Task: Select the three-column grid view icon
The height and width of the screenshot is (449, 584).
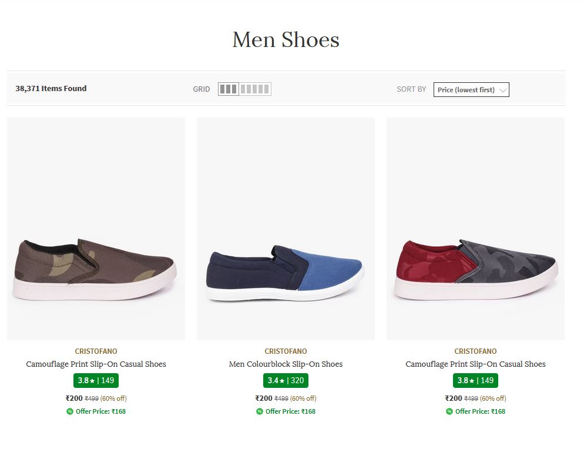Action: [229, 89]
